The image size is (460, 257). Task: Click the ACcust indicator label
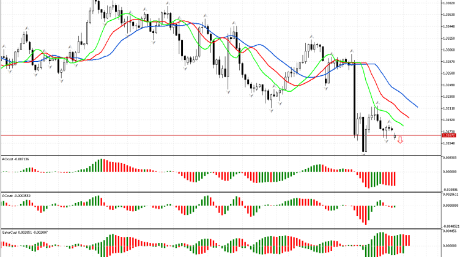point(16,195)
